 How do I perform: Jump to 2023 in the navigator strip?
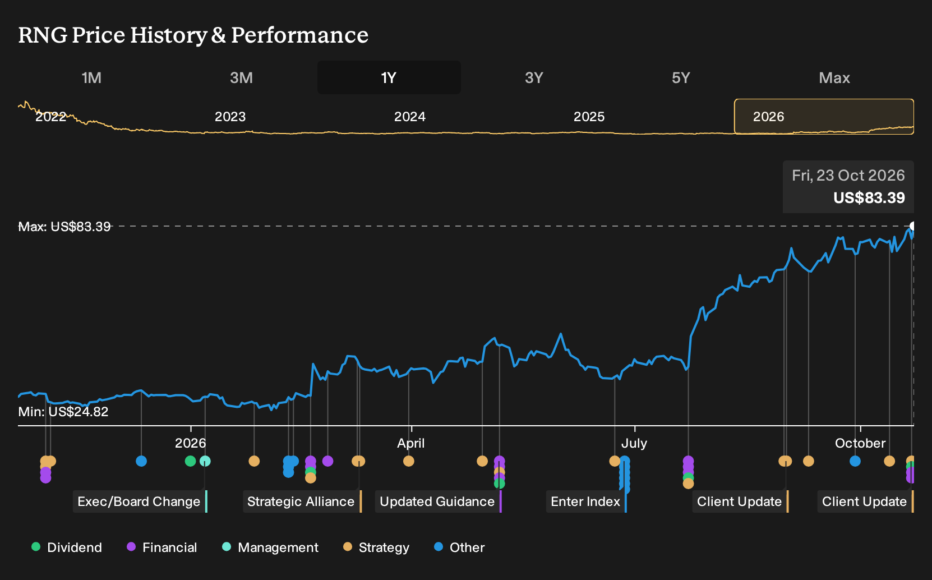point(230,117)
